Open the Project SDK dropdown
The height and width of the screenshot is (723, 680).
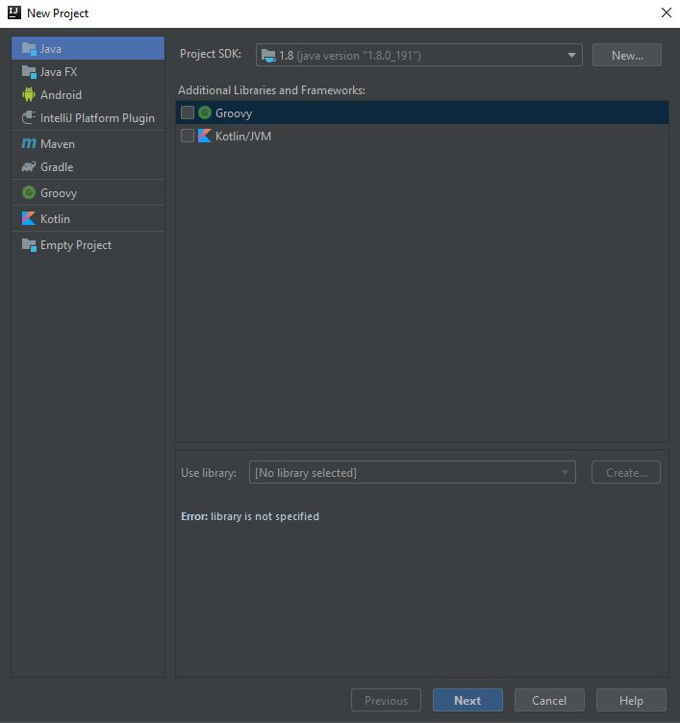click(x=419, y=56)
